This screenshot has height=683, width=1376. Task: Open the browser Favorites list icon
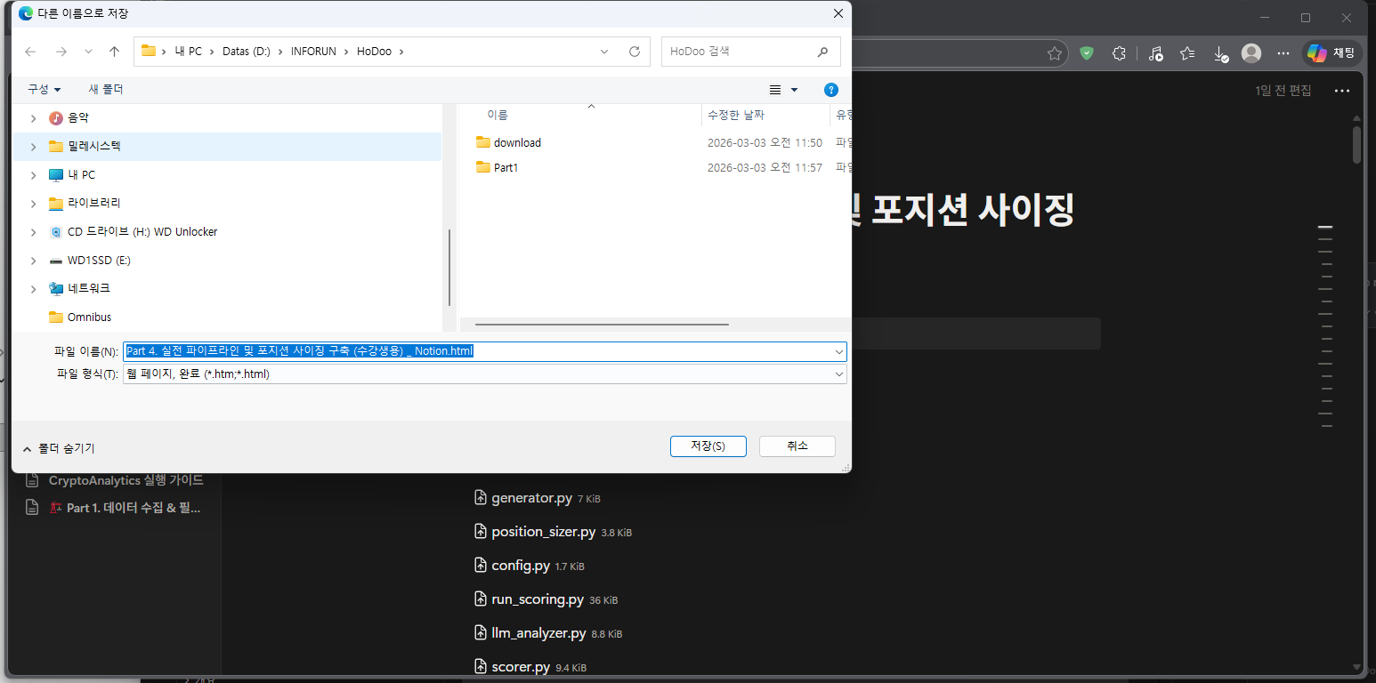[1187, 53]
